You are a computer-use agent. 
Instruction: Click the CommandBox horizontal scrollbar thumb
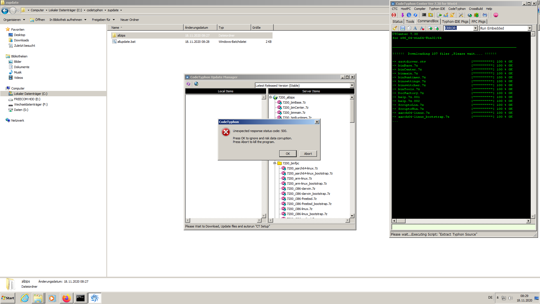[x=401, y=221]
